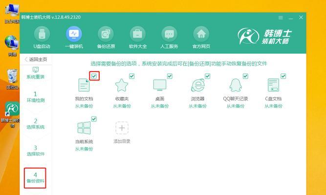Uncheck the 当前系统 backup checkbox
The height and width of the screenshot is (195, 326).
click(94, 119)
